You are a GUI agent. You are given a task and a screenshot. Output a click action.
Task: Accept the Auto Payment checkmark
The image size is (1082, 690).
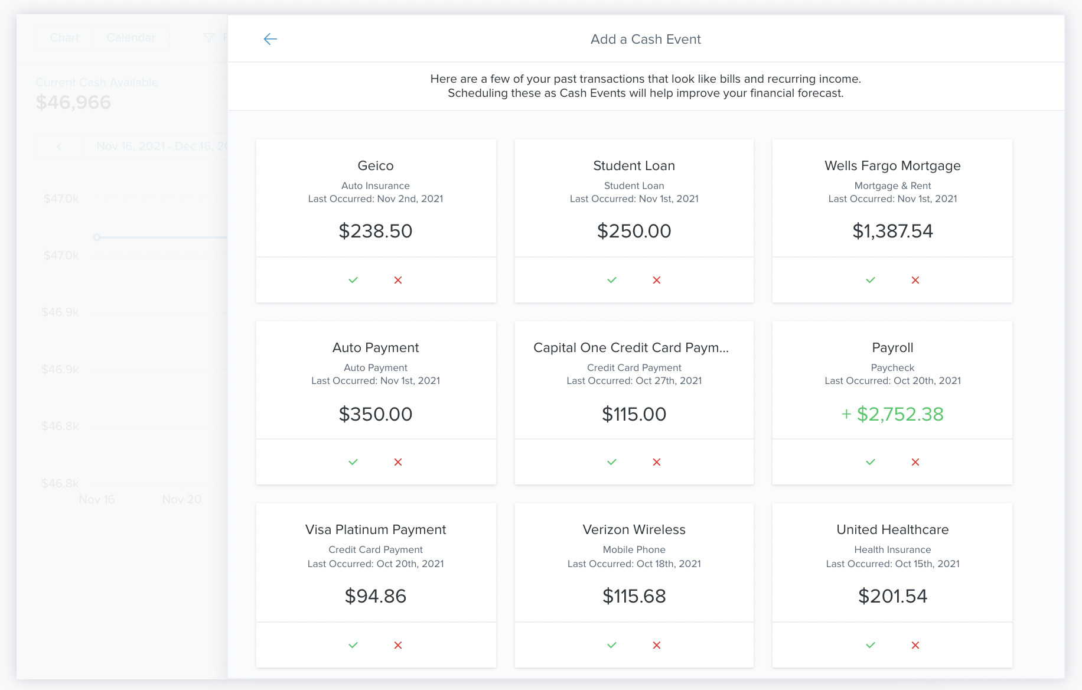[353, 462]
